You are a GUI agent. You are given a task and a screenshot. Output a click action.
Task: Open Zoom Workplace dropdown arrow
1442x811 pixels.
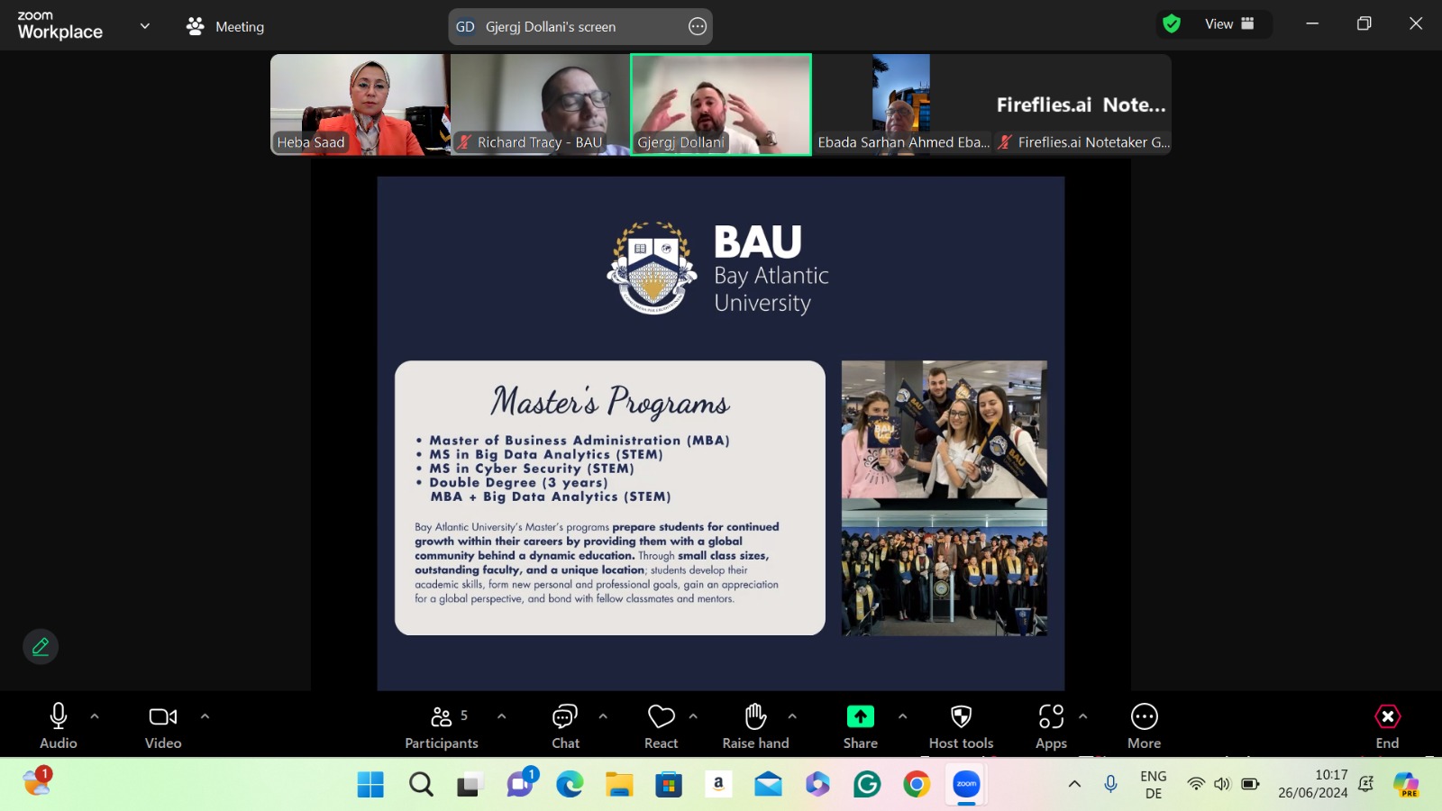145,26
